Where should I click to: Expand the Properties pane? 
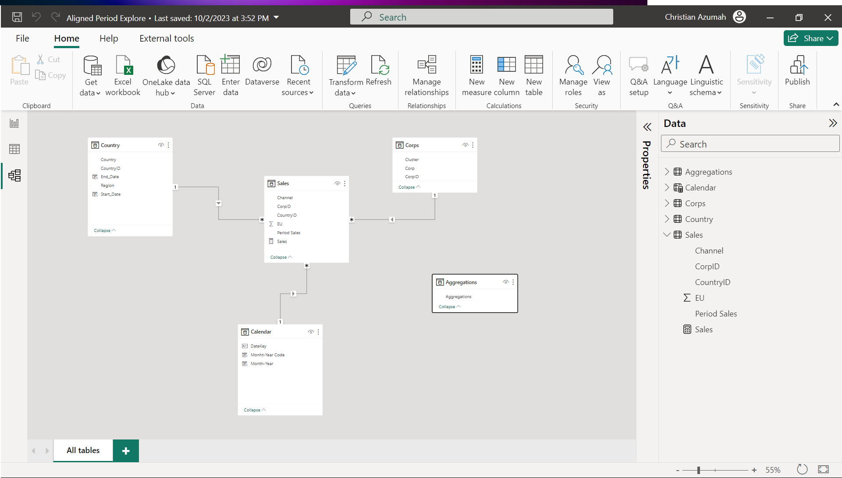pos(647,127)
